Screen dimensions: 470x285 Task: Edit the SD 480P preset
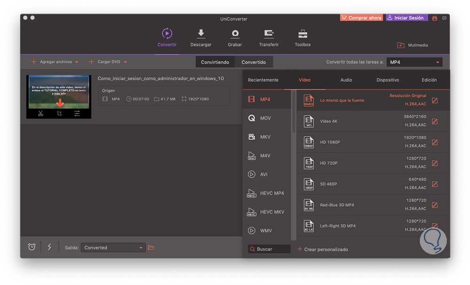point(435,184)
